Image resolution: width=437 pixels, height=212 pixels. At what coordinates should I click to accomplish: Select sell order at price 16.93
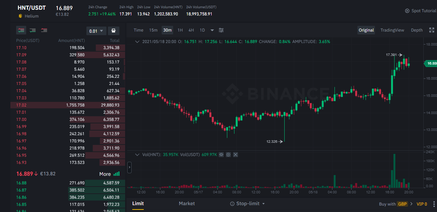point(68,162)
